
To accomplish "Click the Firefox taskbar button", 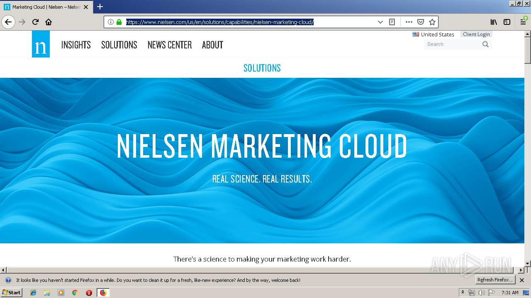I will (x=103, y=293).
